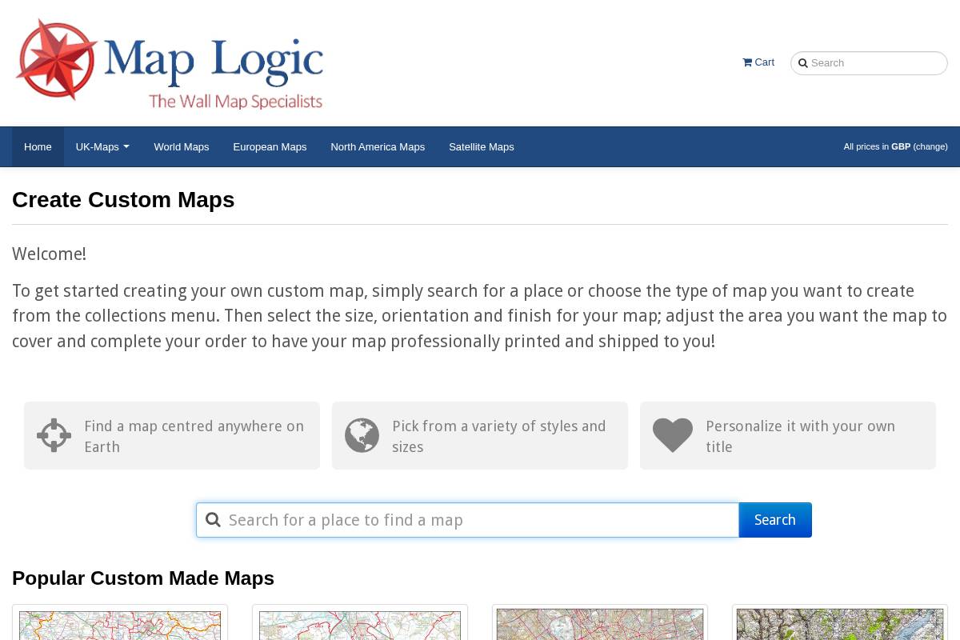
Task: Click 'Find a map centred anywhere' card
Action: (172, 436)
